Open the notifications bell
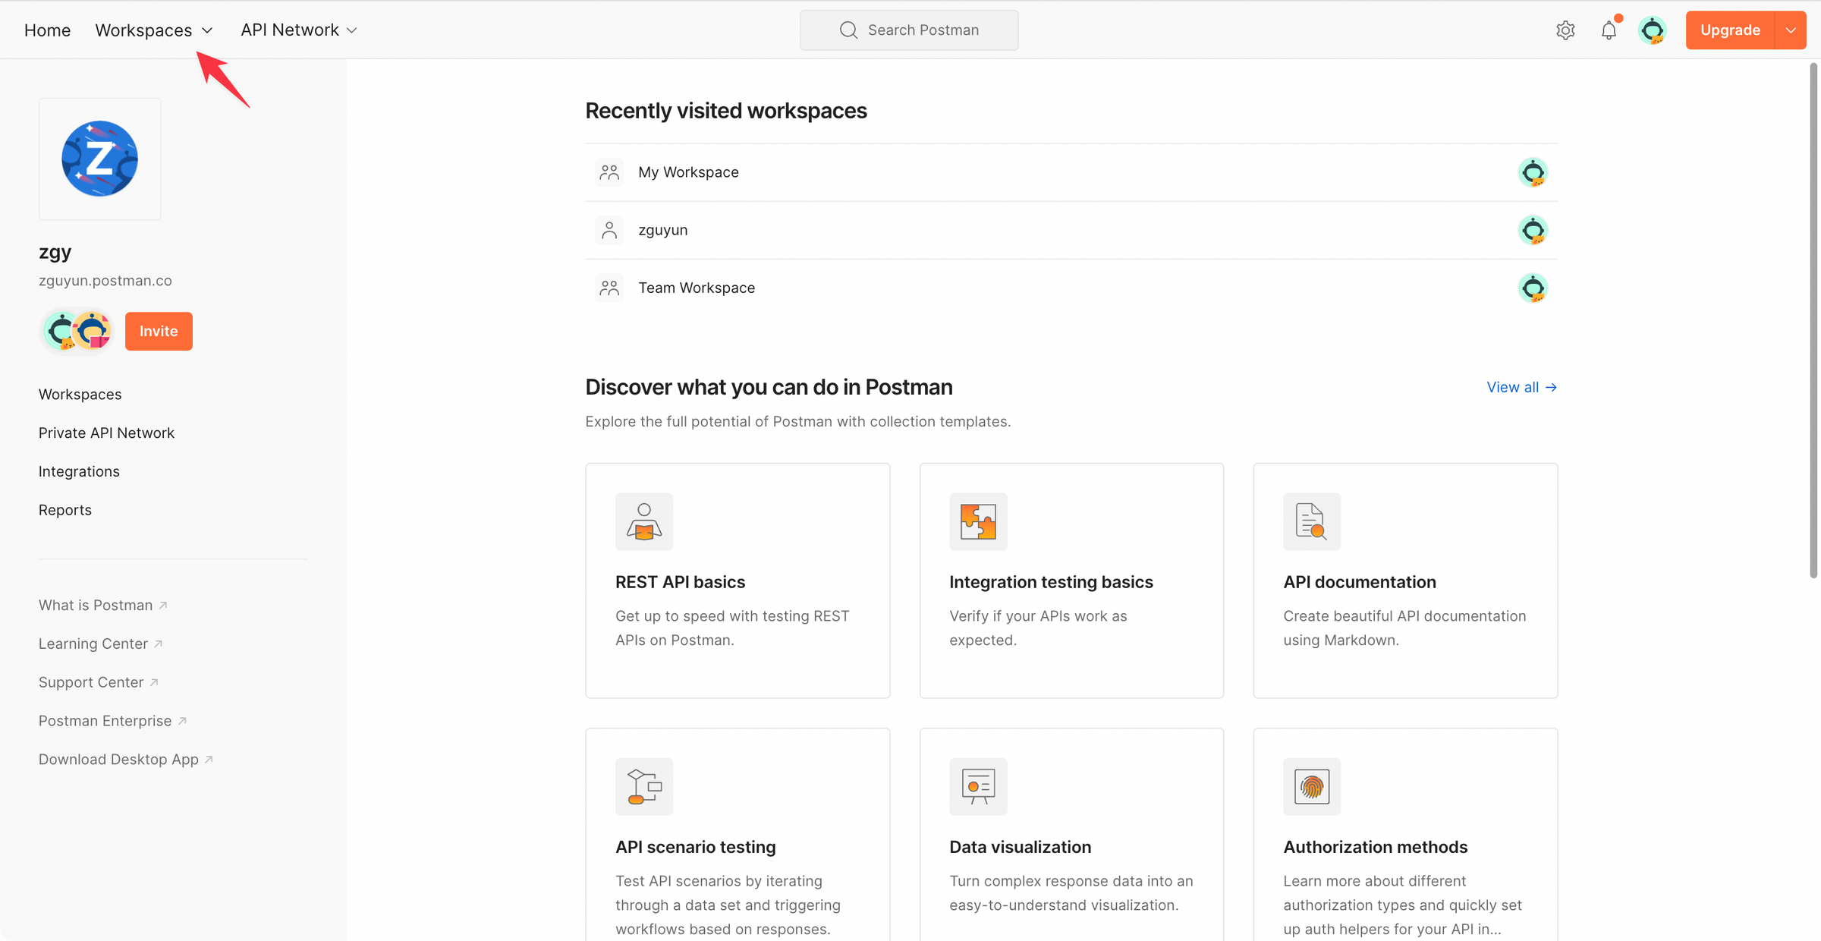 1609,30
